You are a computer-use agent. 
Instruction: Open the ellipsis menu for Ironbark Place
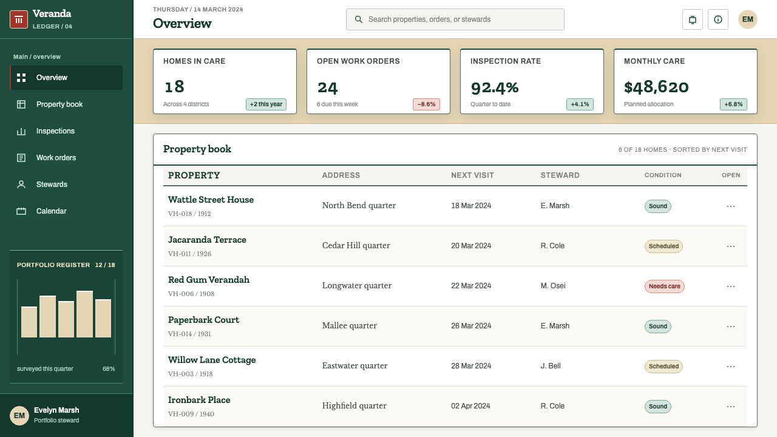click(x=731, y=407)
